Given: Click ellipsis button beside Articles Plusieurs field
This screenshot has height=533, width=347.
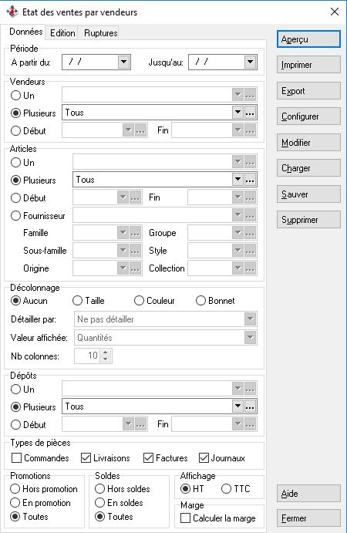Looking at the screenshot, I should click(250, 180).
